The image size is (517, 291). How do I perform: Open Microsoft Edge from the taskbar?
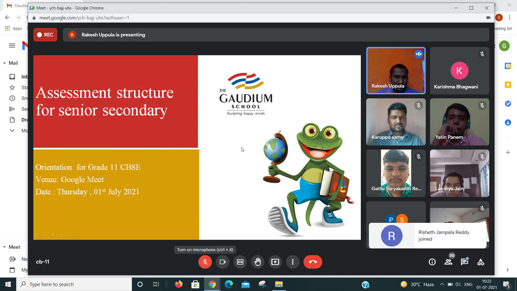click(x=229, y=284)
